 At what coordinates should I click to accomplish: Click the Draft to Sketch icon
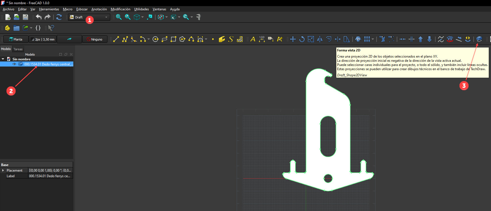(x=450, y=39)
